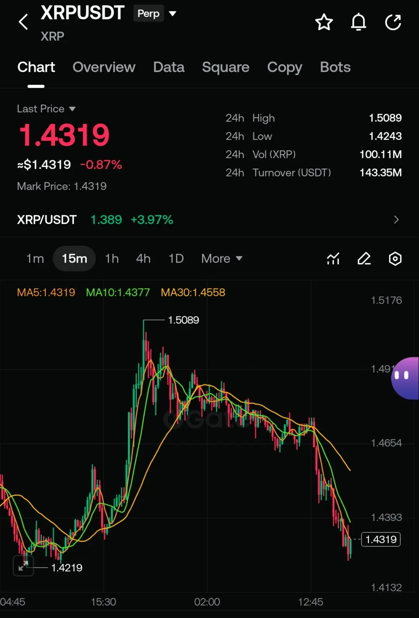Tap the XRPUSDT pair title
This screenshot has width=419, height=618.
point(83,13)
